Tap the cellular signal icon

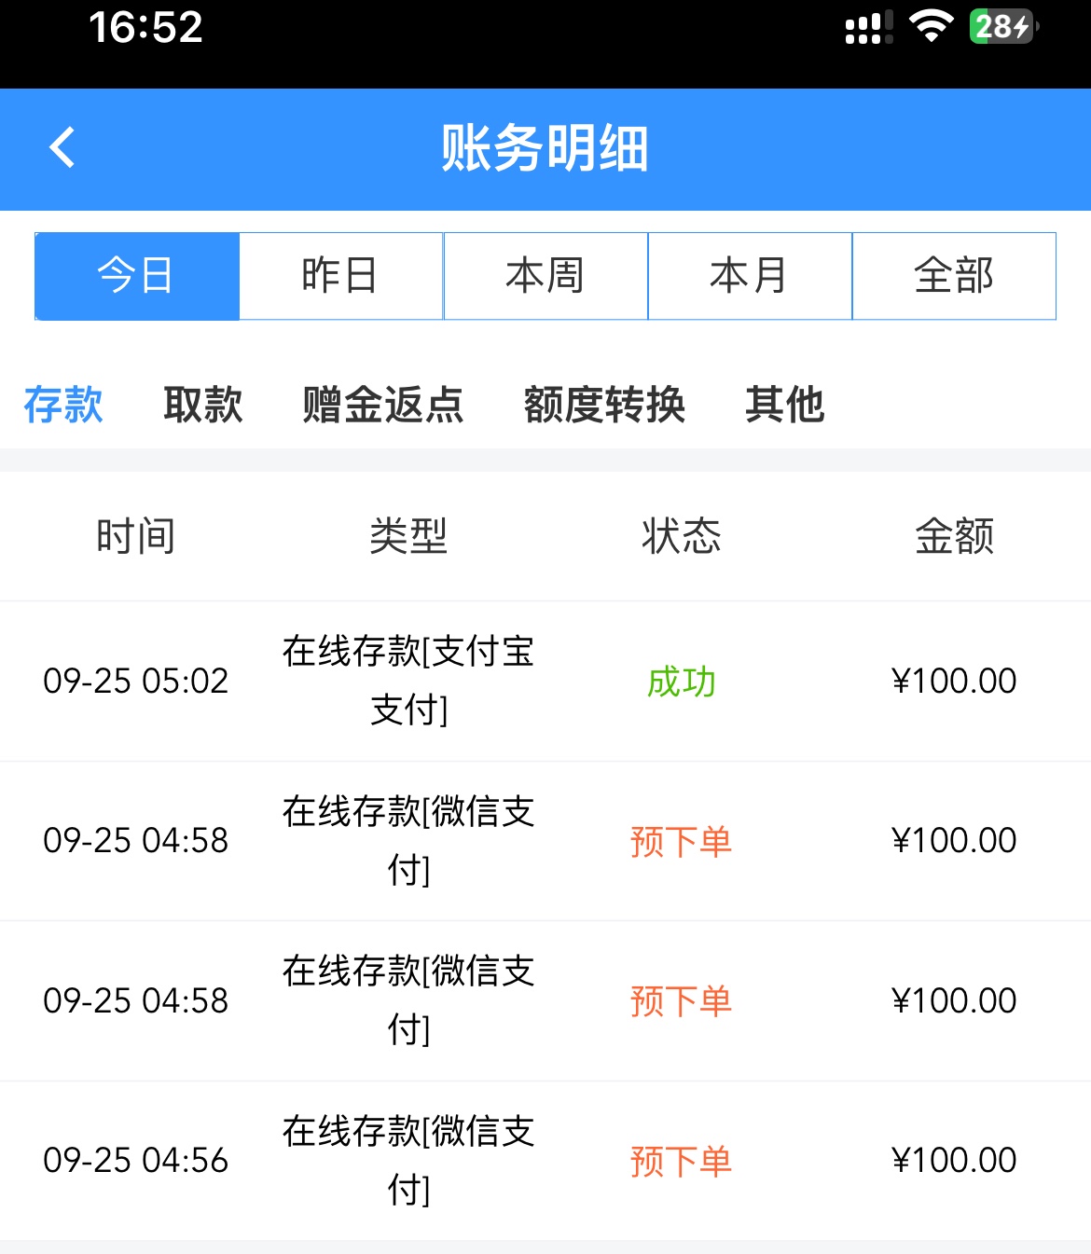point(867,28)
